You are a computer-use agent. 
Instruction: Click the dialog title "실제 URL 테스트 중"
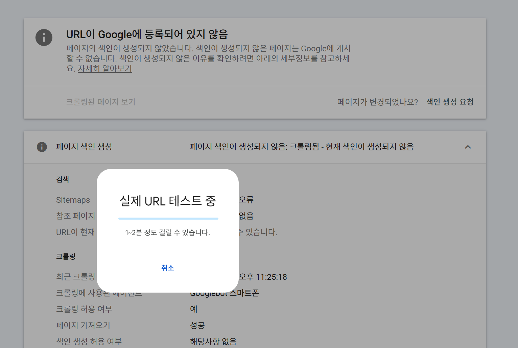pos(168,201)
